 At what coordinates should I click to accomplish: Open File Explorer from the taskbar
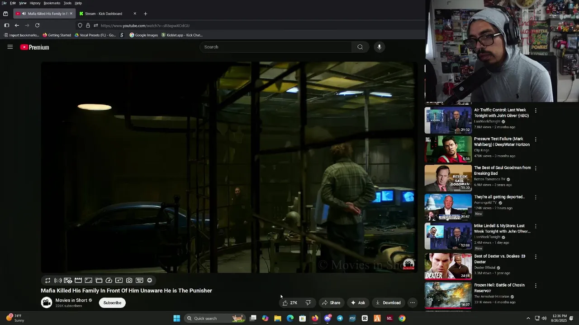(277, 318)
